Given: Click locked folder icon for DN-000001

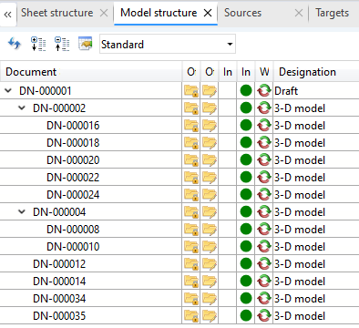Looking at the screenshot, I should pos(191,91).
